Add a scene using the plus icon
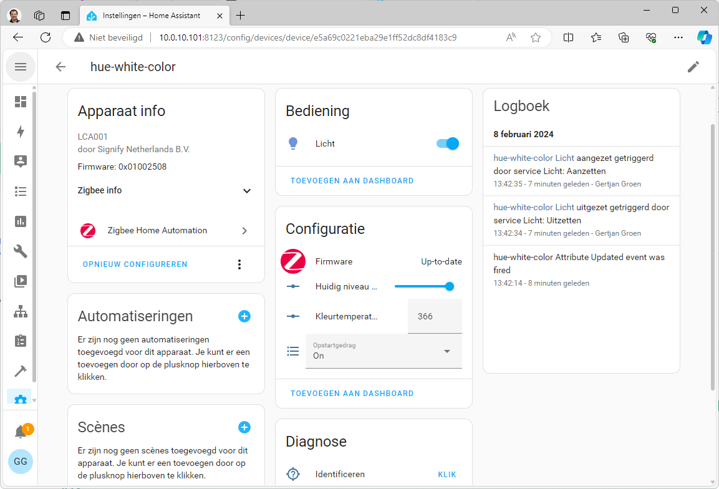 244,427
